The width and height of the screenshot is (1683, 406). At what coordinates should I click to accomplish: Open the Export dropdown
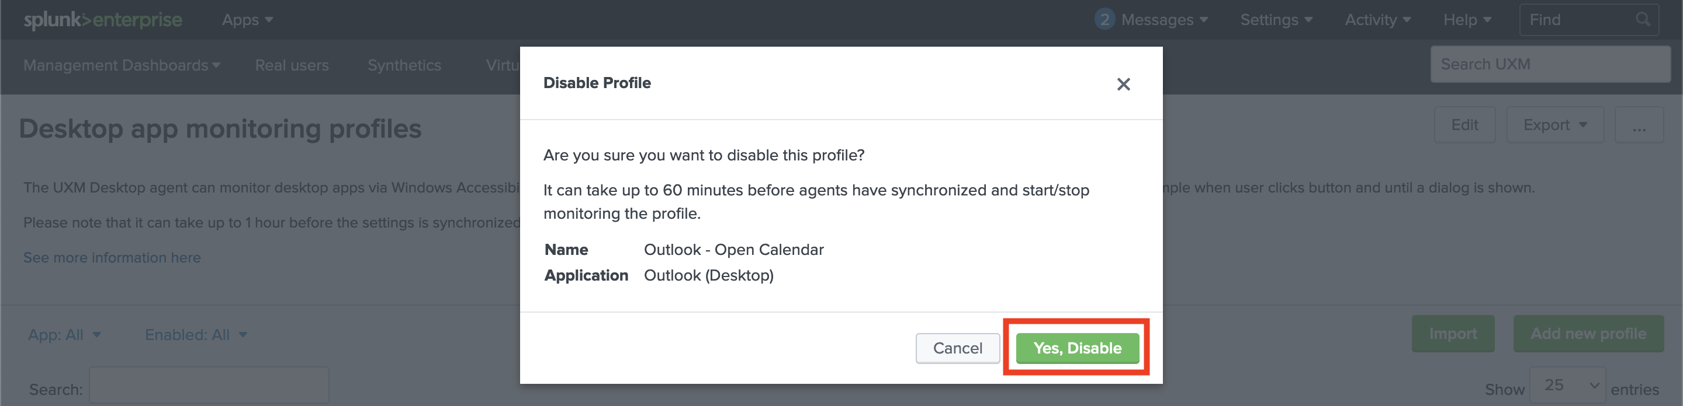coord(1554,125)
